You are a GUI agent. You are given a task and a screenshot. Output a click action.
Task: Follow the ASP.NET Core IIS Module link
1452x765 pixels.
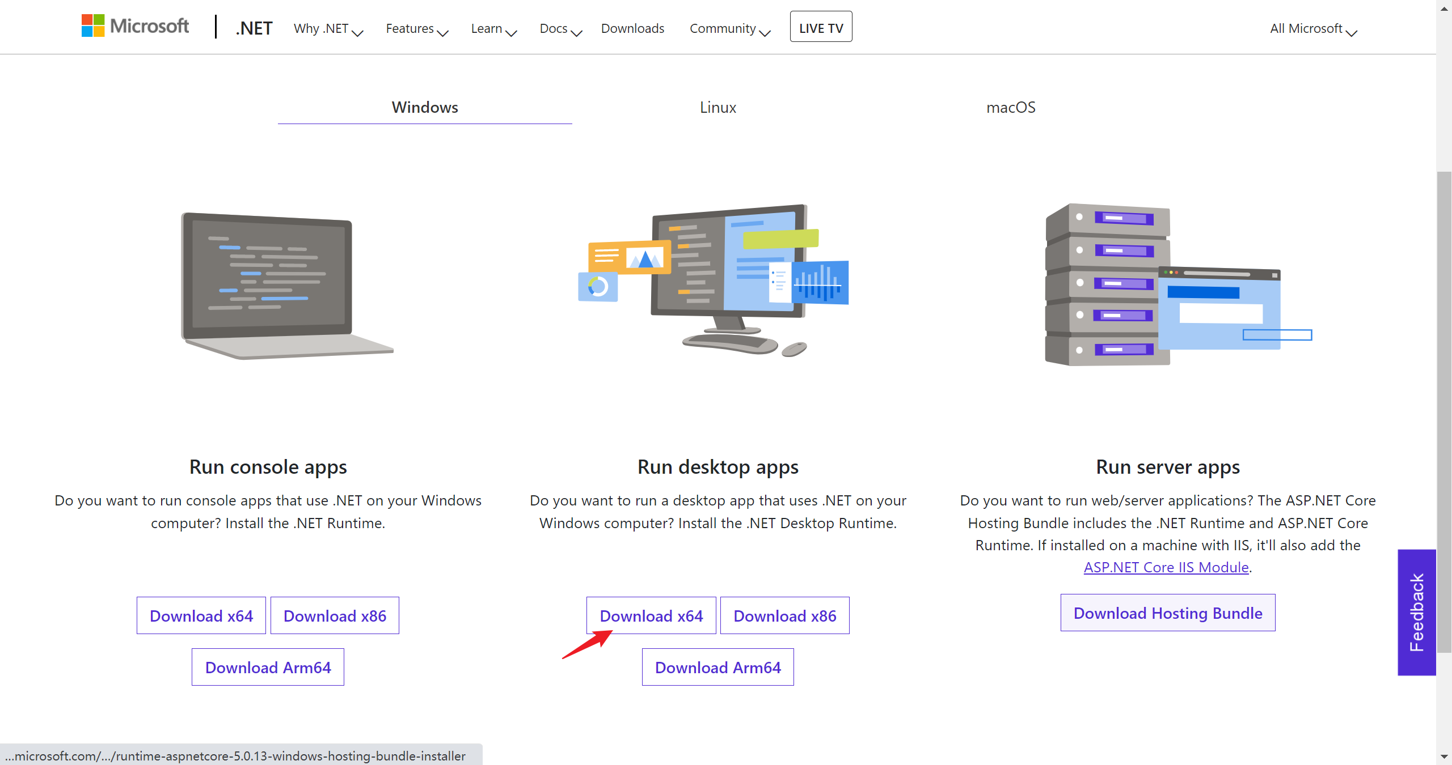click(1166, 567)
